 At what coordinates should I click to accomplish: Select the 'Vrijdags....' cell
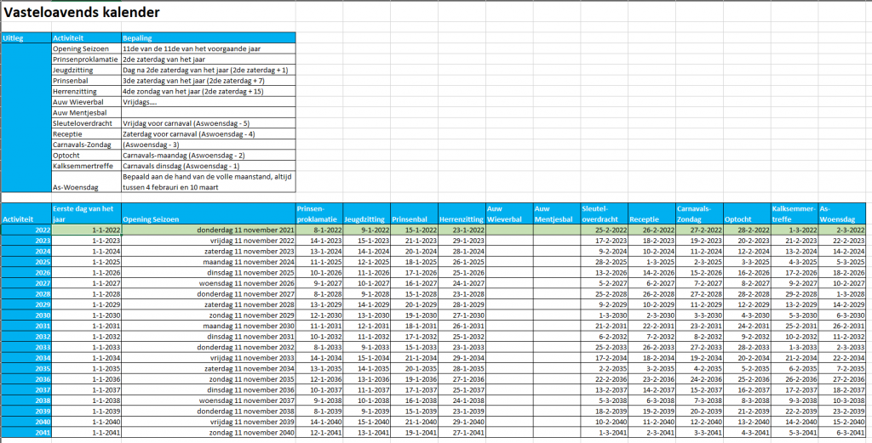click(x=209, y=102)
